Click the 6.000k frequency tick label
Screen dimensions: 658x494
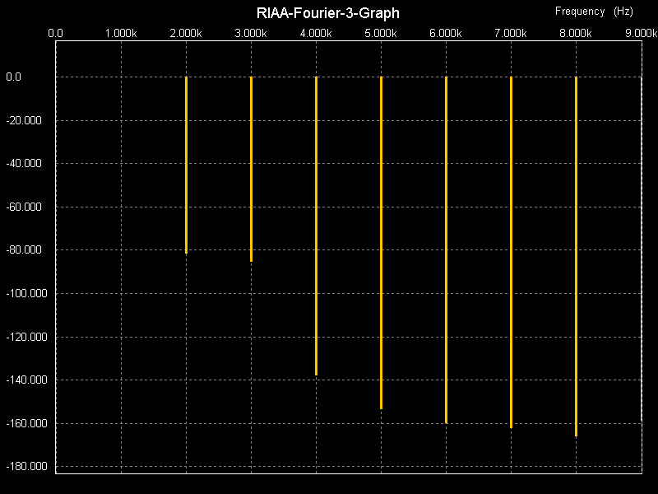coord(446,33)
